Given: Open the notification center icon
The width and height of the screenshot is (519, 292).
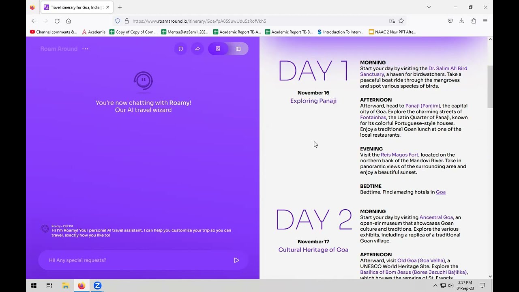Looking at the screenshot, I should click(483, 286).
